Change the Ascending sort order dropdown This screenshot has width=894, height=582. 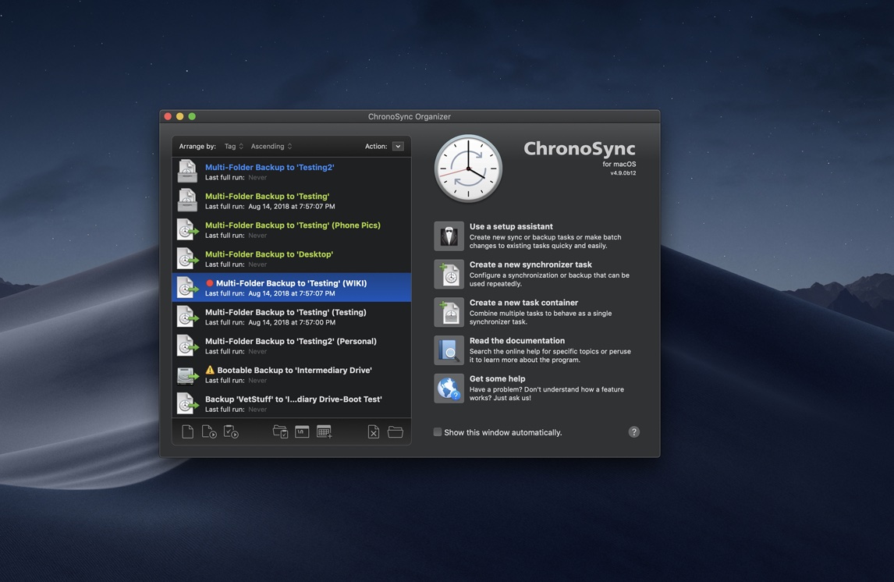click(271, 147)
